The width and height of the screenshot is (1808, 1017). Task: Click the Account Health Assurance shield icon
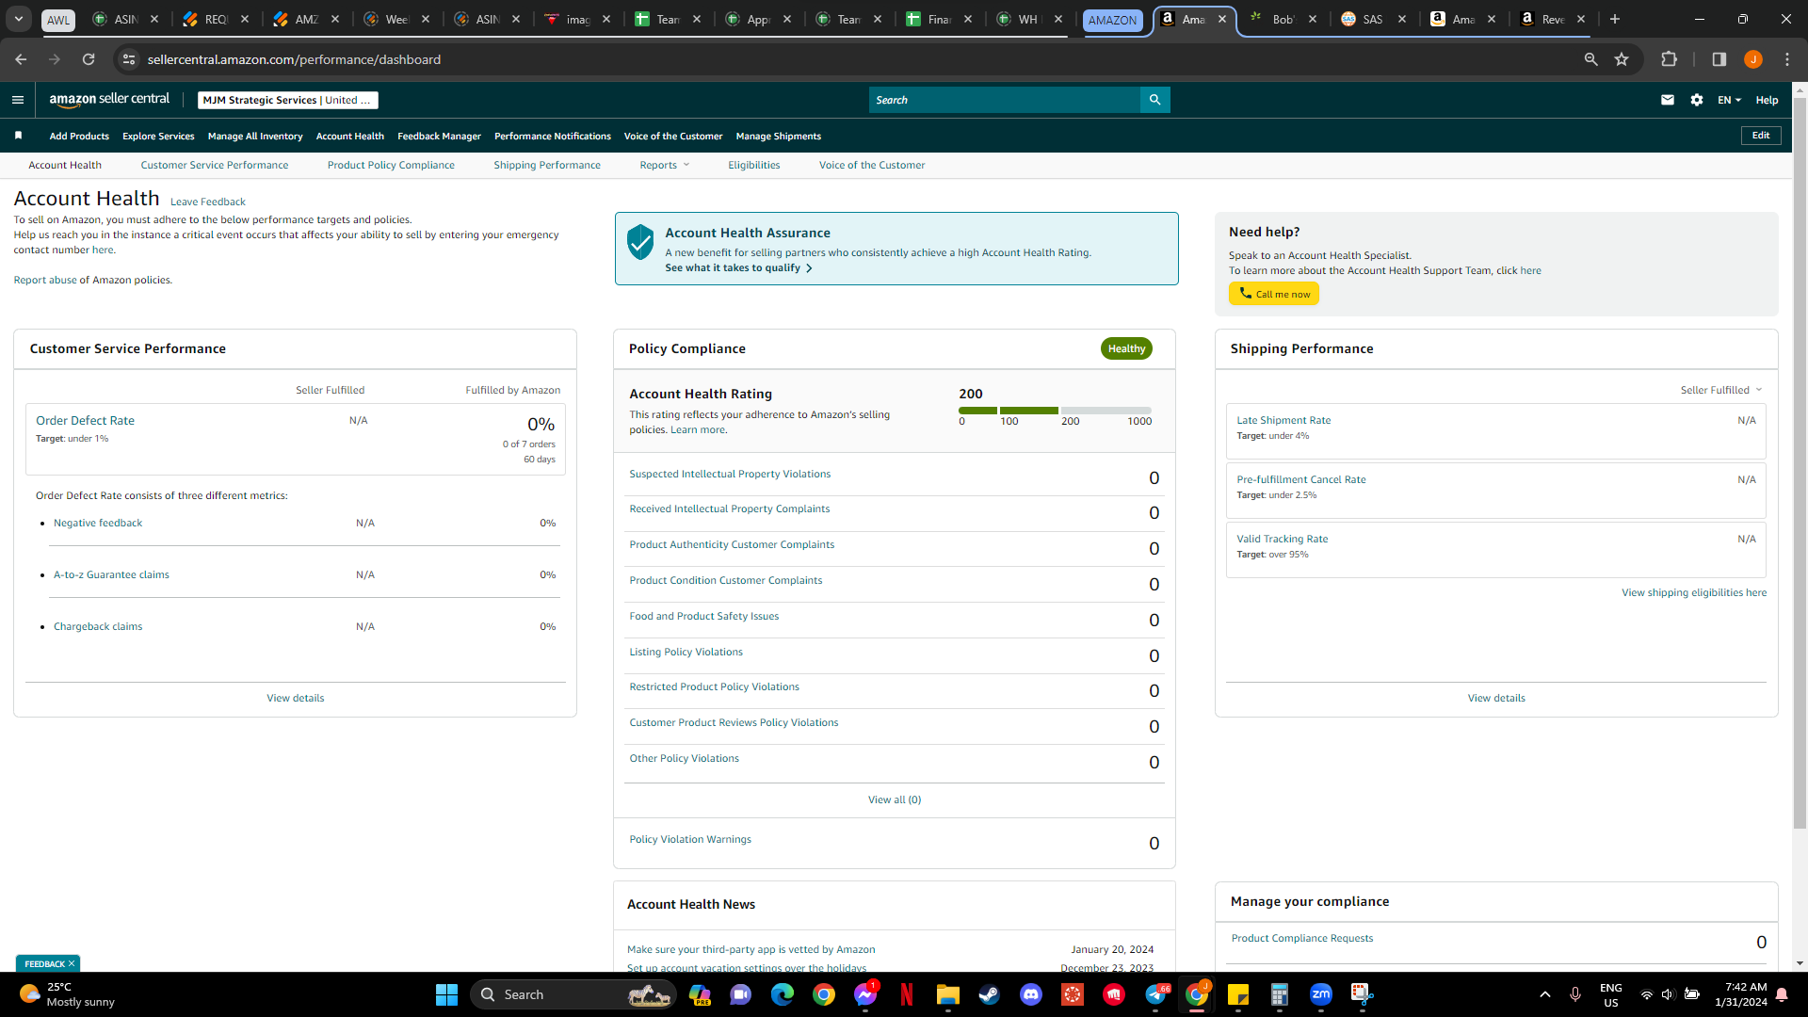pos(640,242)
